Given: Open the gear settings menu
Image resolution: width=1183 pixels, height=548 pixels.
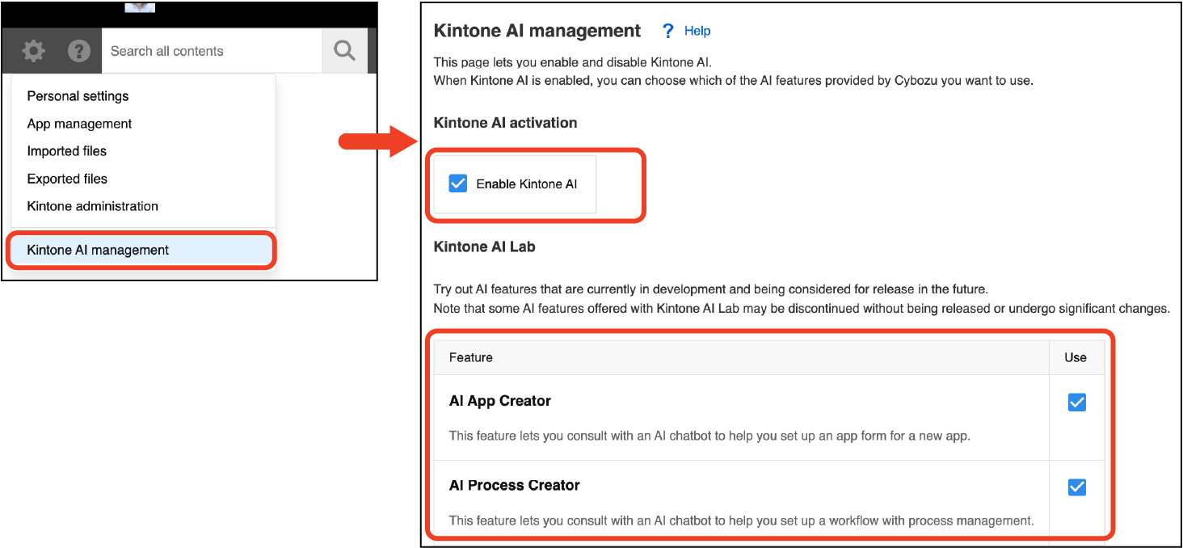Looking at the screenshot, I should (x=33, y=51).
